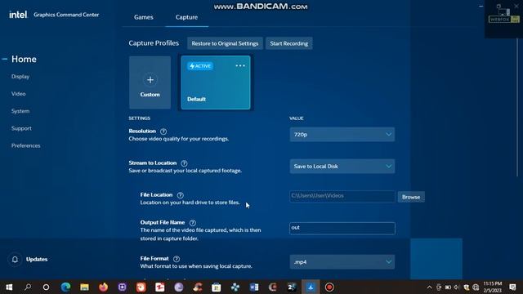This screenshot has height=294, width=523.
Task: Switch to the Capture tab
Action: pos(186,17)
